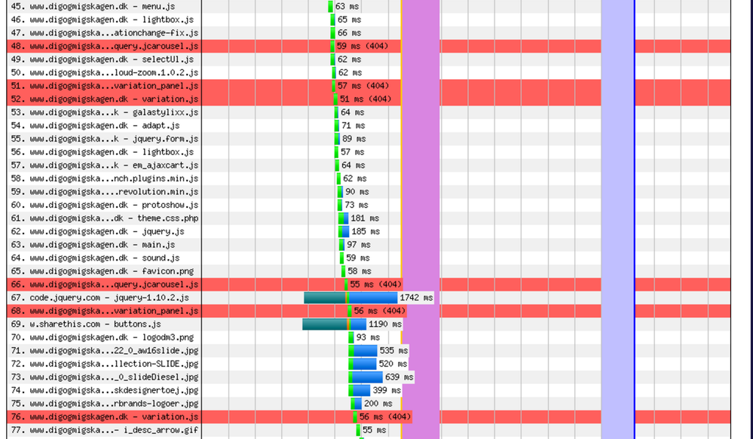753x439 pixels.
Task: Click request 53 galastylixx.js label
Action: (x=105, y=112)
